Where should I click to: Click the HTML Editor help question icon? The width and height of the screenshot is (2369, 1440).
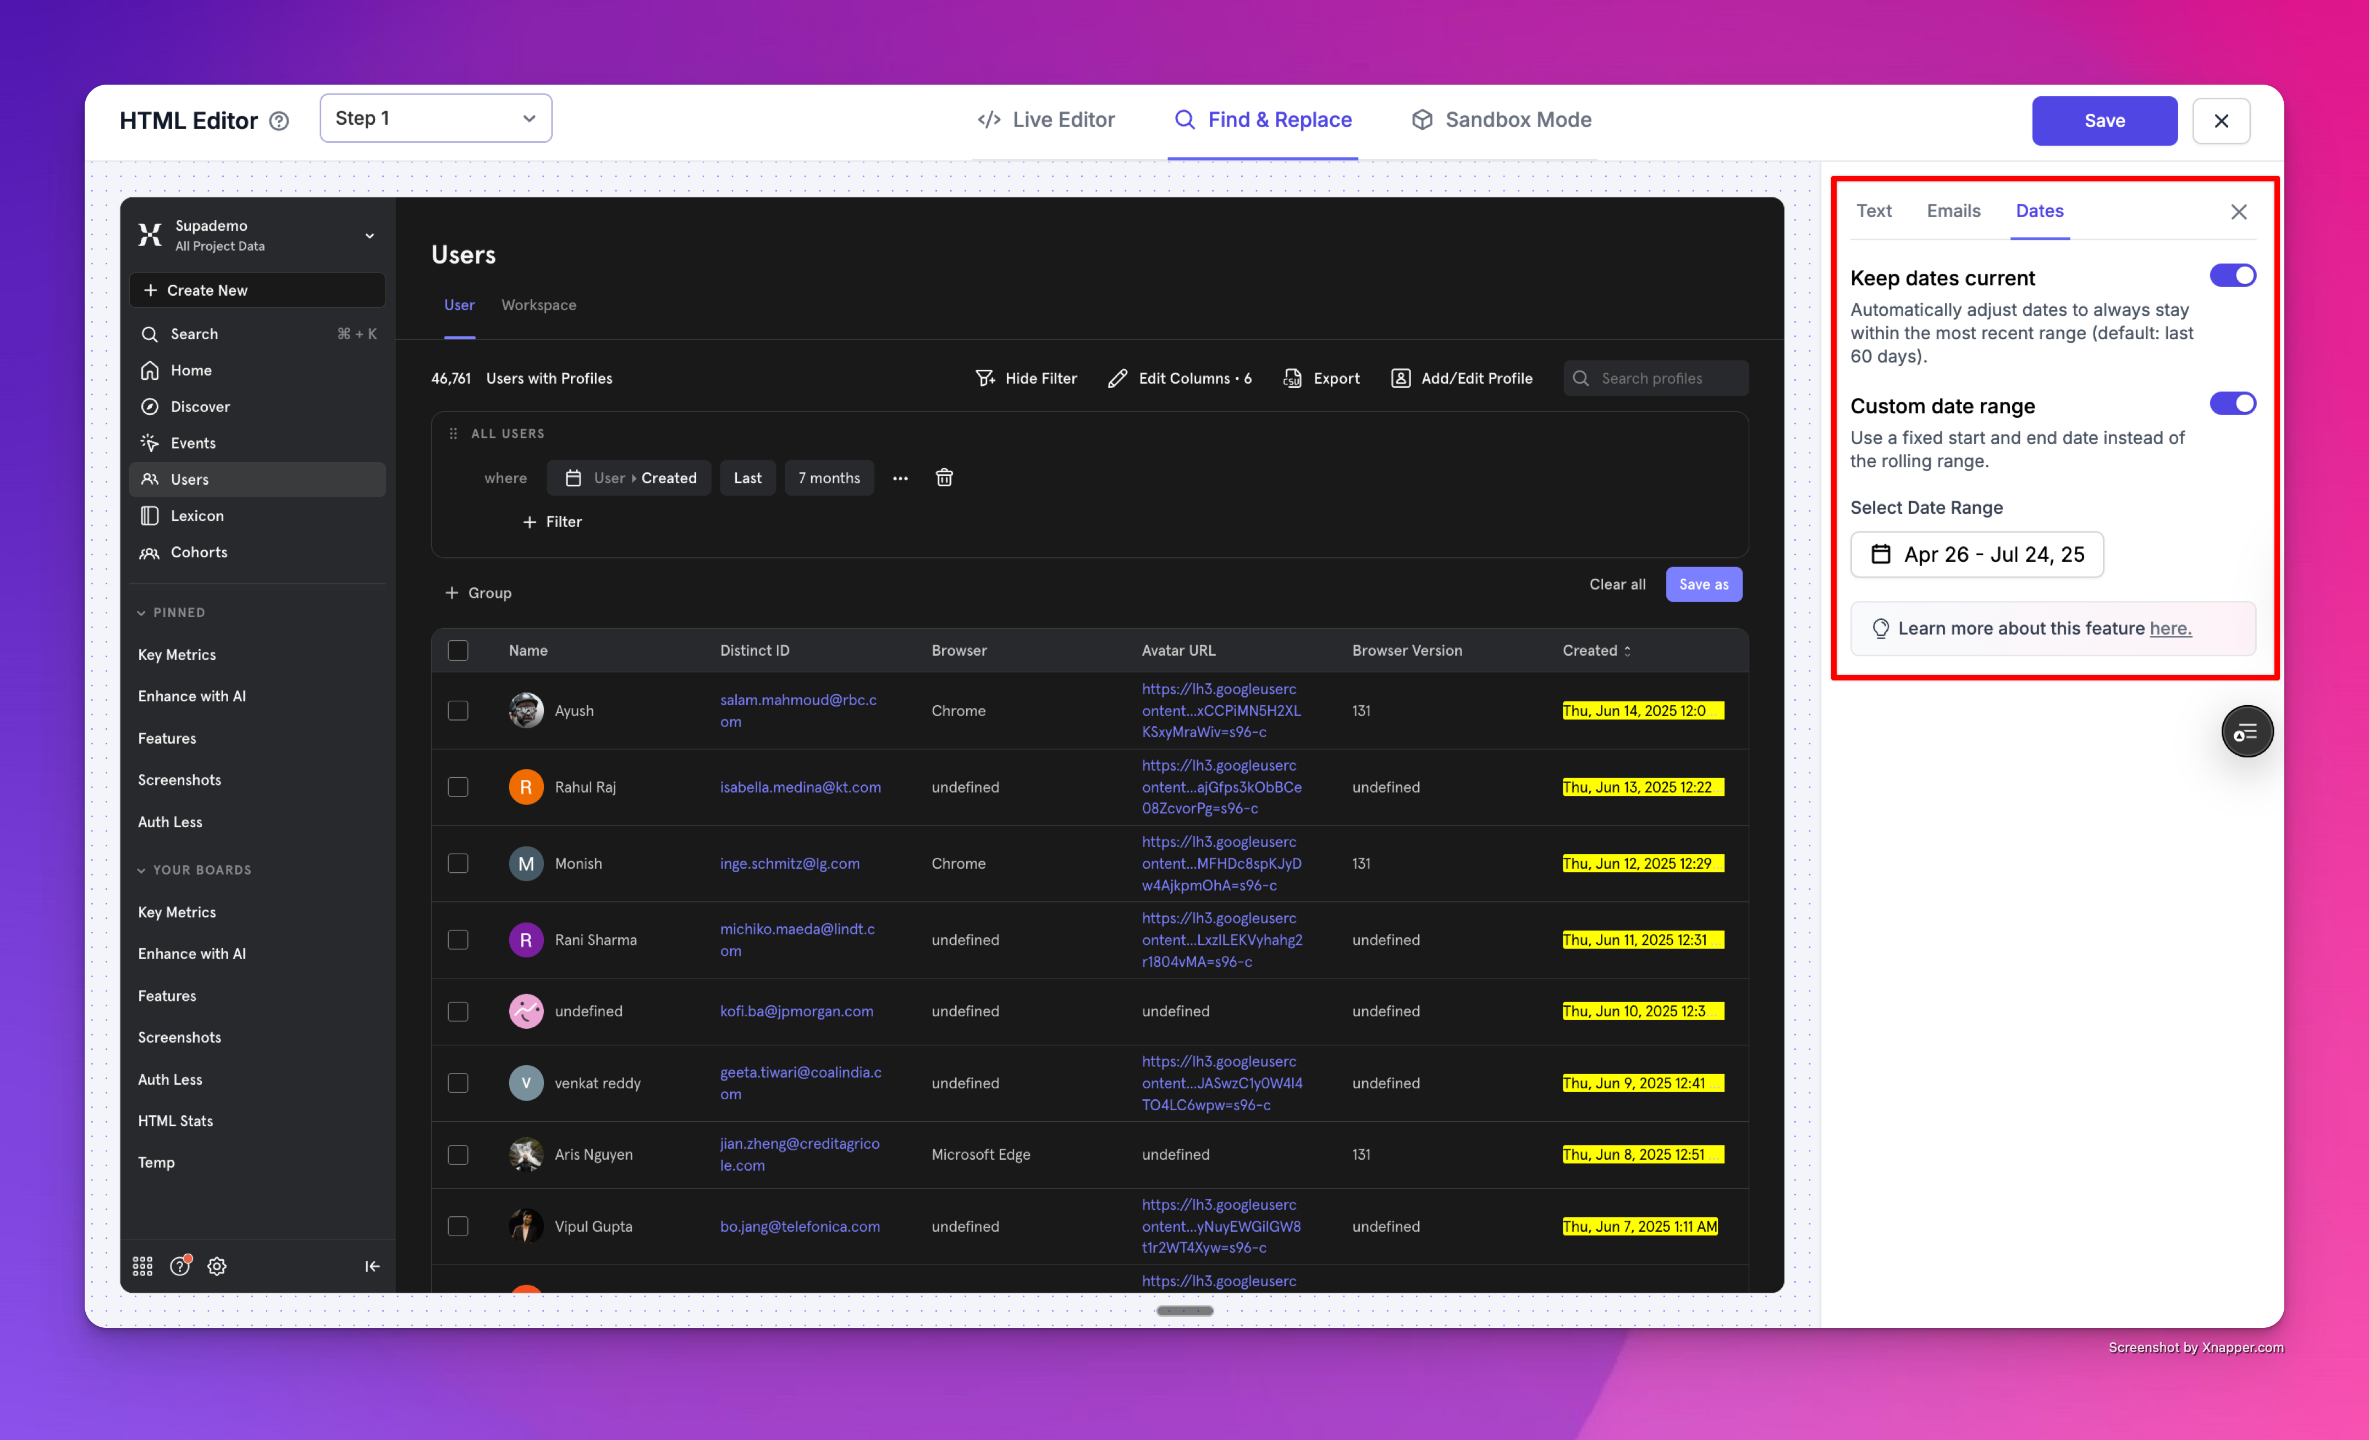(x=279, y=121)
